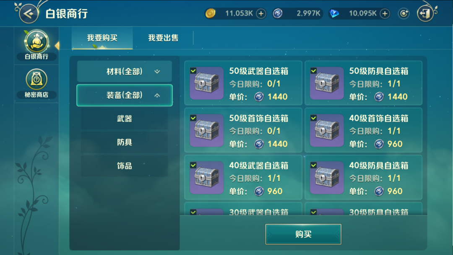Image resolution: width=453 pixels, height=255 pixels.
Task: Select the 防具 subcategory
Action: pyautogui.click(x=125, y=142)
